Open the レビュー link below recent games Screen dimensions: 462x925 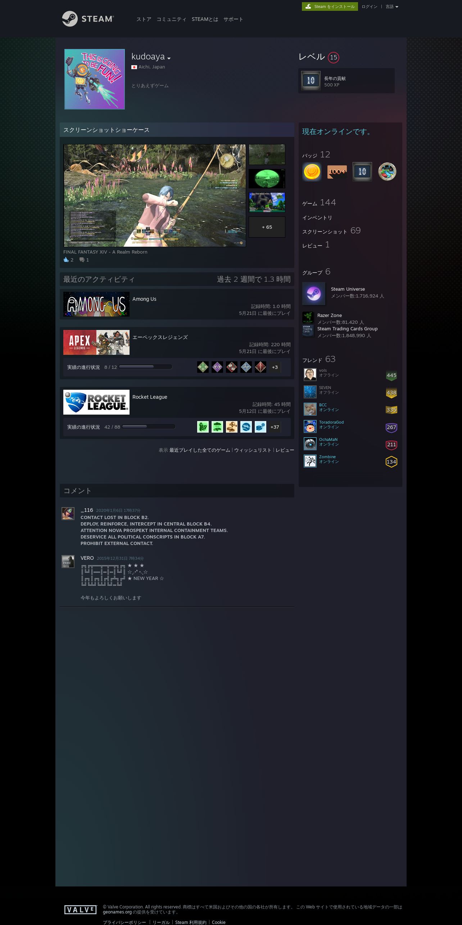[x=285, y=450]
